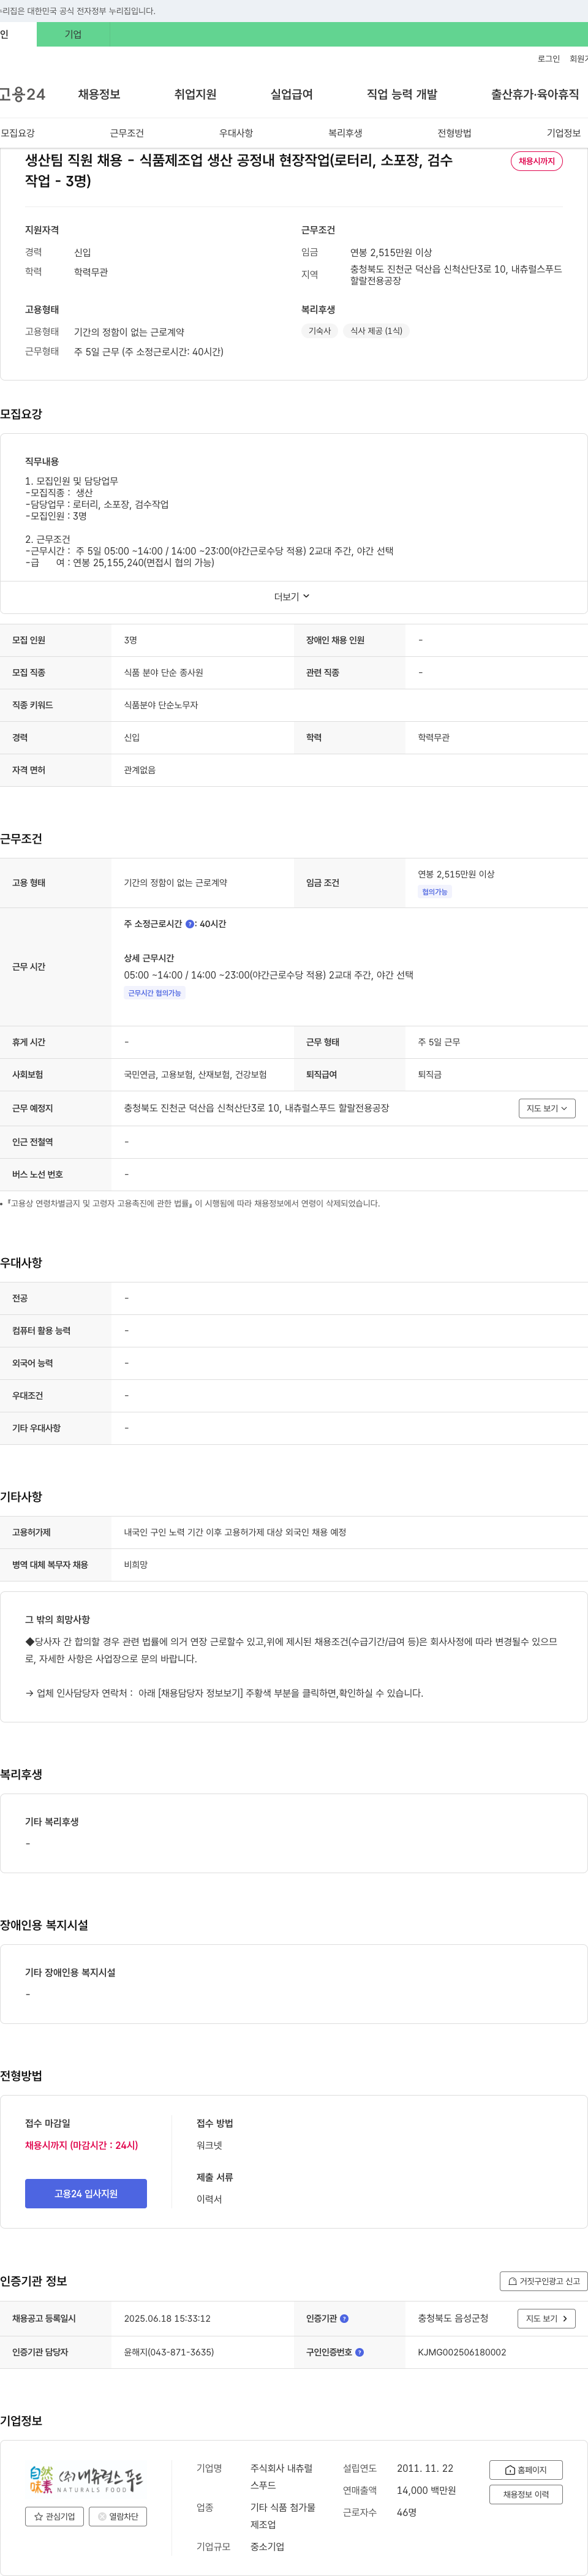Jump to 복리후생 section tab
The height and width of the screenshot is (2576, 588).
(x=345, y=133)
